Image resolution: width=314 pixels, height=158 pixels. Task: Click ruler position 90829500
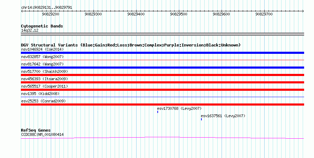pyautogui.click(x=179, y=14)
